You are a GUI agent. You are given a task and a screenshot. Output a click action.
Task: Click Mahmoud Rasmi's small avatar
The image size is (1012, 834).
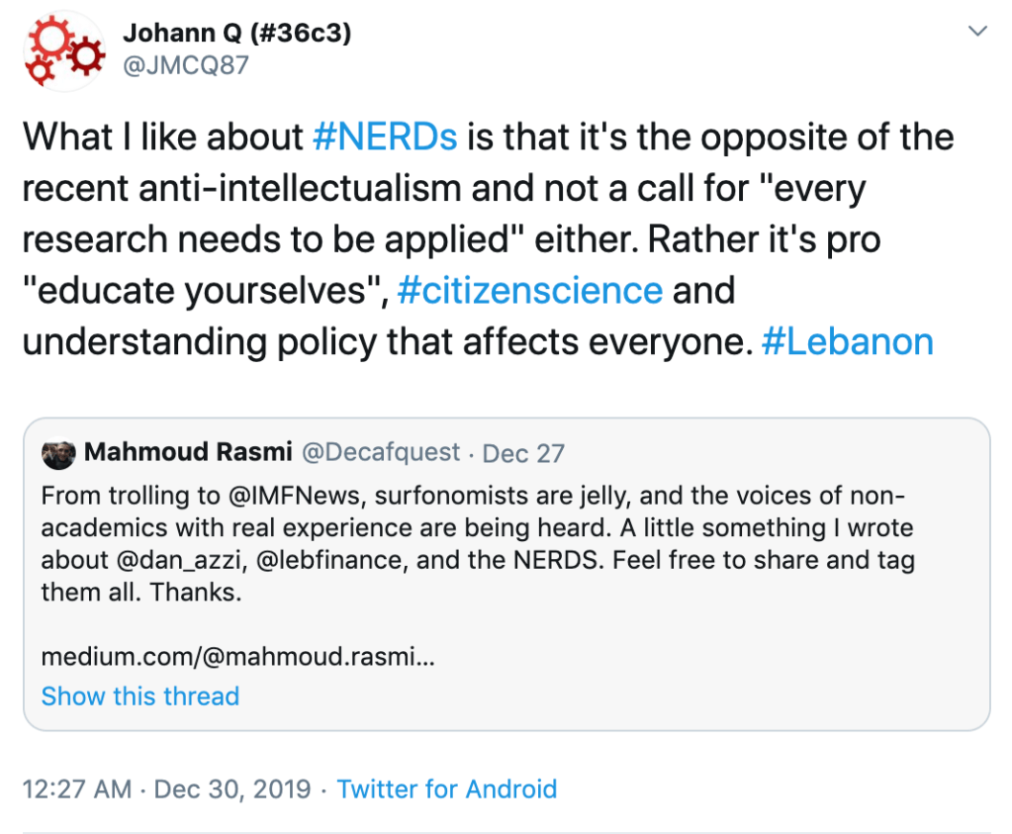tap(57, 453)
